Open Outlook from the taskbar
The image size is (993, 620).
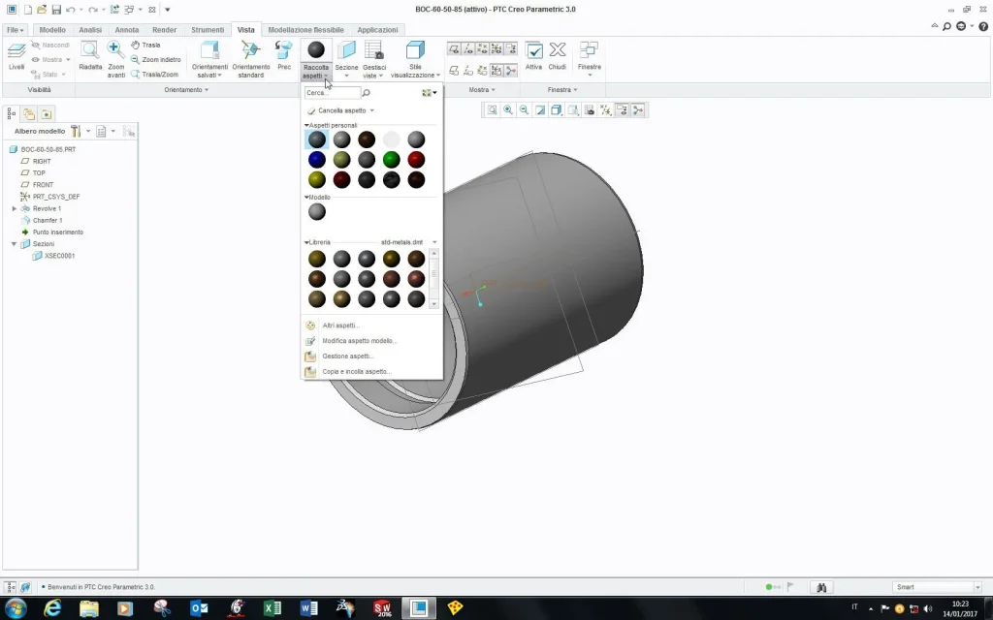pos(199,608)
